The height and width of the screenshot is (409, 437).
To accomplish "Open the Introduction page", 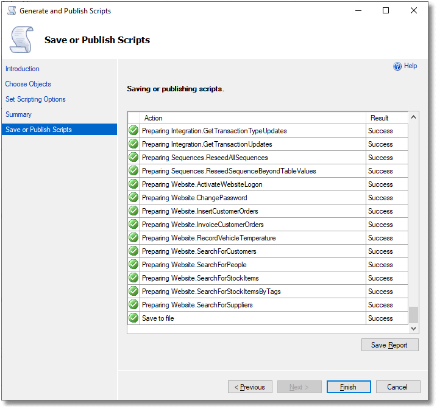I will pyautogui.click(x=23, y=69).
